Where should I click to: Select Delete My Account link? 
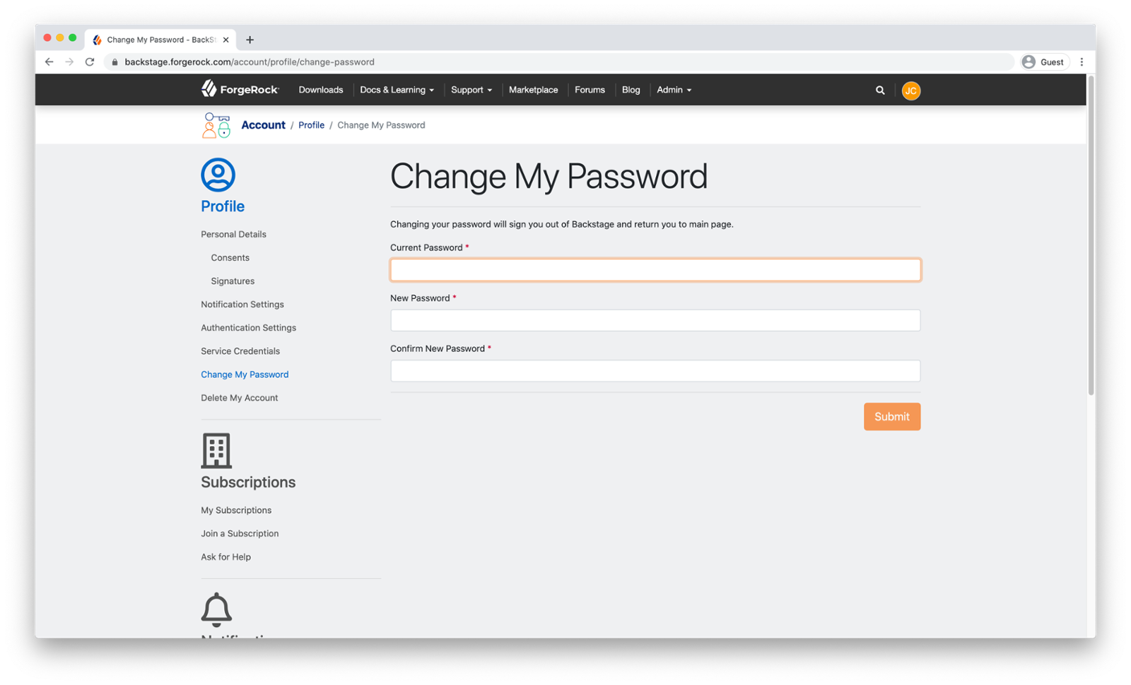coord(239,398)
